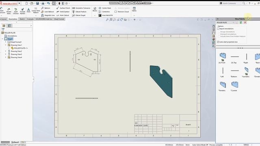Image resolution: width=260 pixels, height=146 pixels.
Task: Select the Datum Target tool
Action: [x=79, y=15]
